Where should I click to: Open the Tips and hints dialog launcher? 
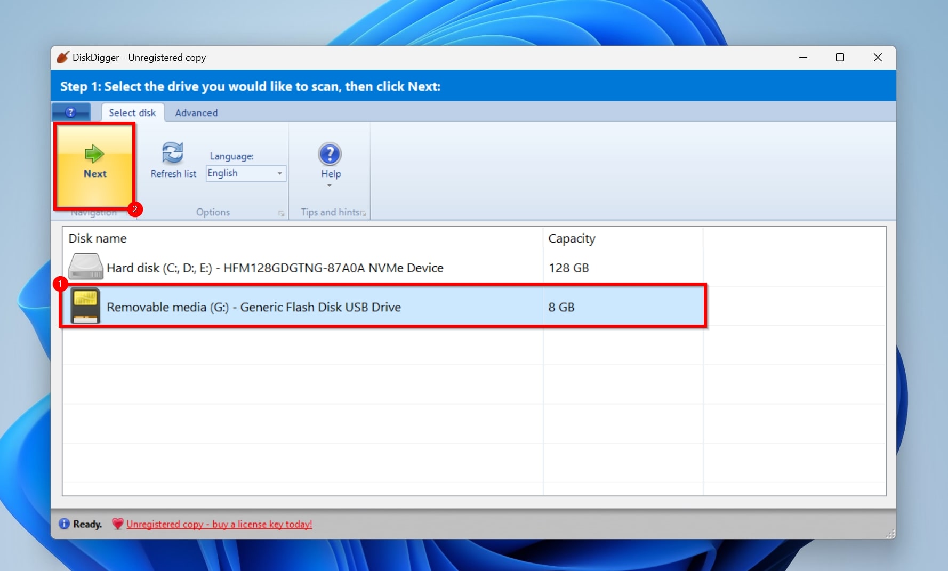[x=364, y=213]
